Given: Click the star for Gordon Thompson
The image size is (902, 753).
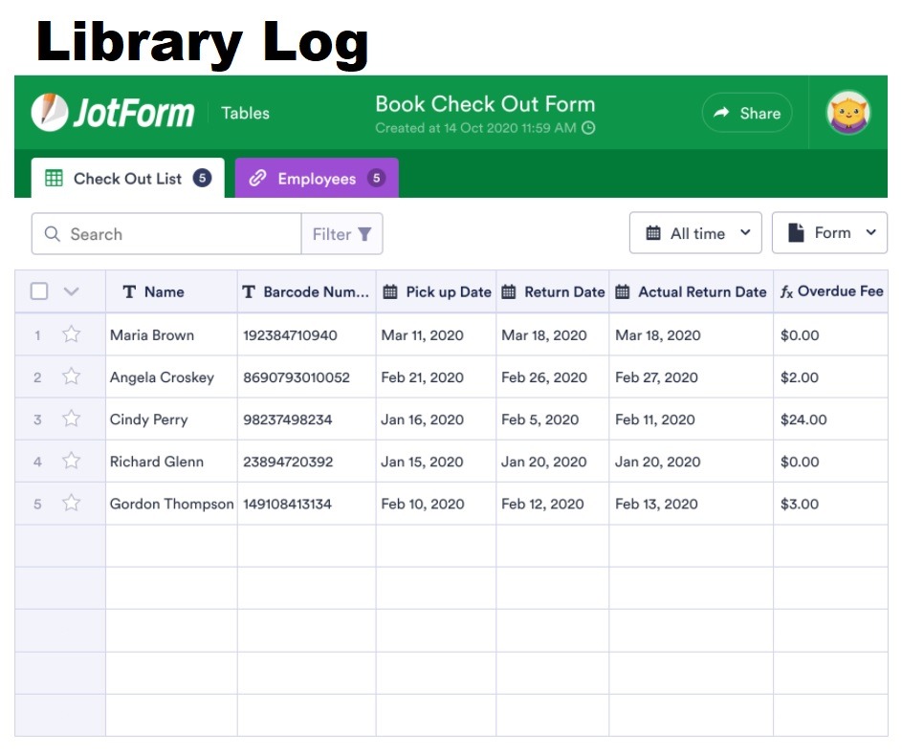Looking at the screenshot, I should click(x=71, y=504).
